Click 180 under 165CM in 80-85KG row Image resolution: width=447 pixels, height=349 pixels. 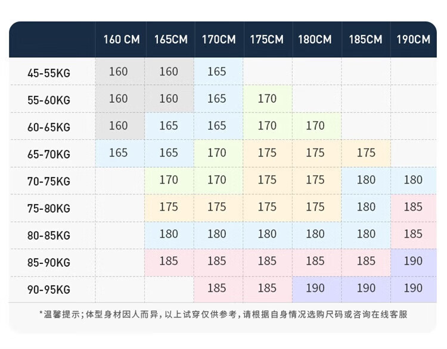tap(169, 234)
